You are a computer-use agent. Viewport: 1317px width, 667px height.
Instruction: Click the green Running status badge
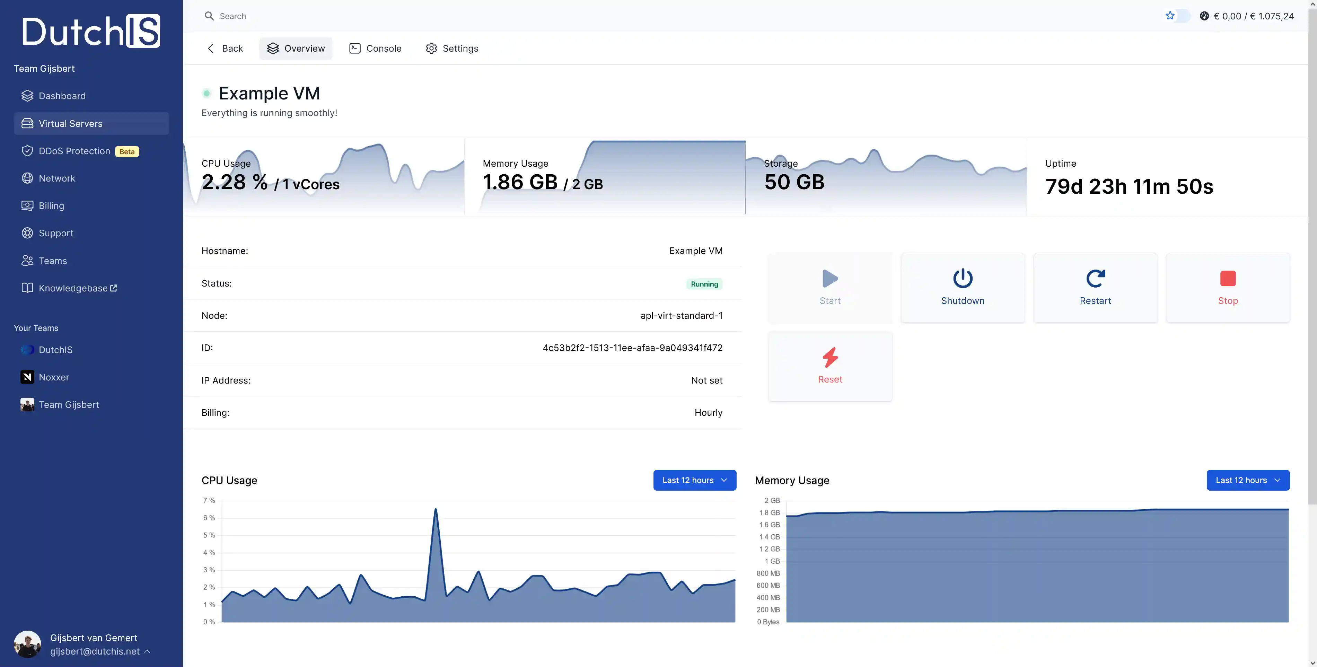704,284
